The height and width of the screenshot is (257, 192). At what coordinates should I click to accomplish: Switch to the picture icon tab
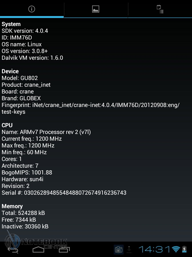pos(96,9)
